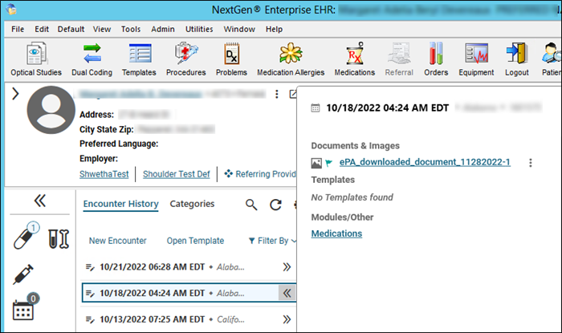Click the Referring Provider link

pos(261,174)
